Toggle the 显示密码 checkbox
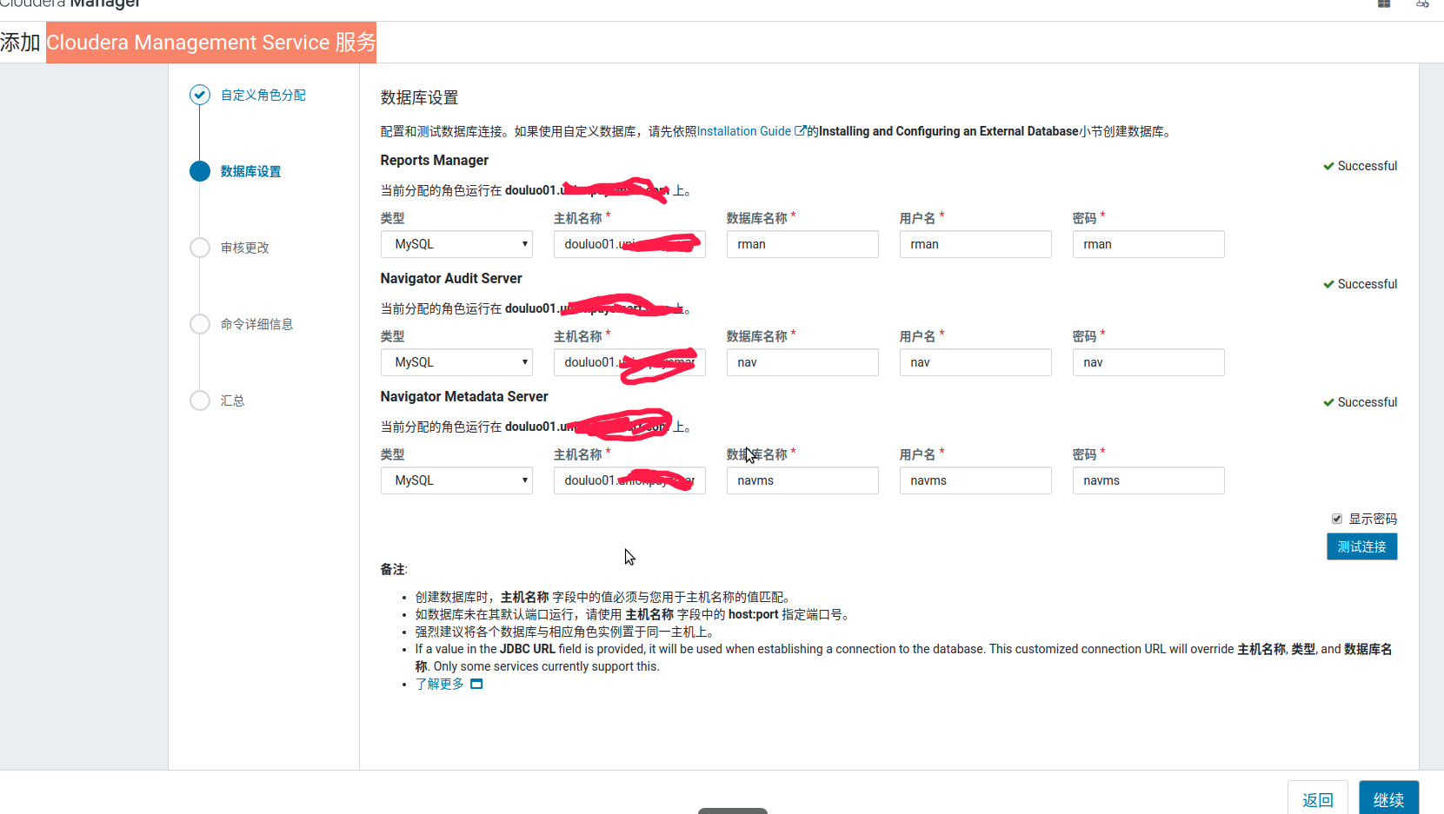This screenshot has height=814, width=1444. (1337, 519)
